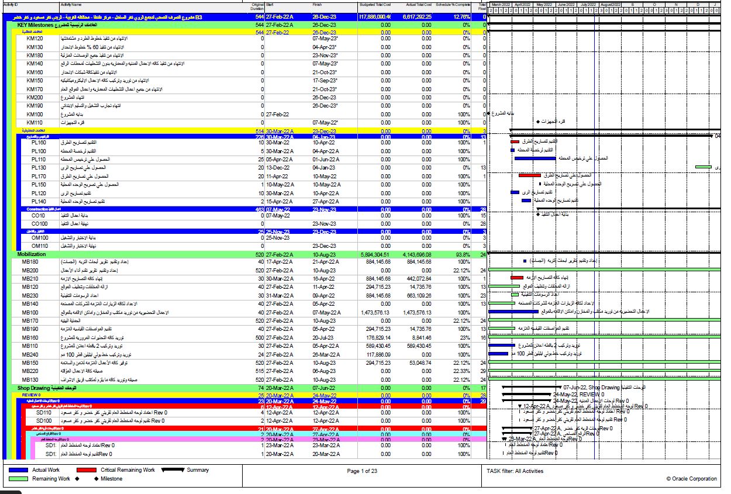The image size is (731, 494).
Task: Click the red Gantt bar for PL160
Action: (515, 141)
